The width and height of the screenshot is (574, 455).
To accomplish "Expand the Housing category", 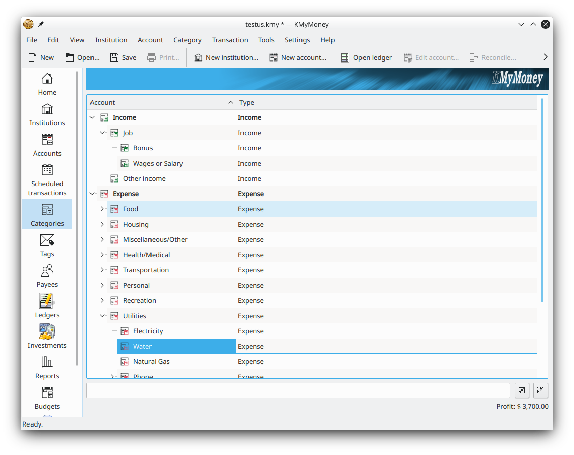I will pyautogui.click(x=102, y=224).
